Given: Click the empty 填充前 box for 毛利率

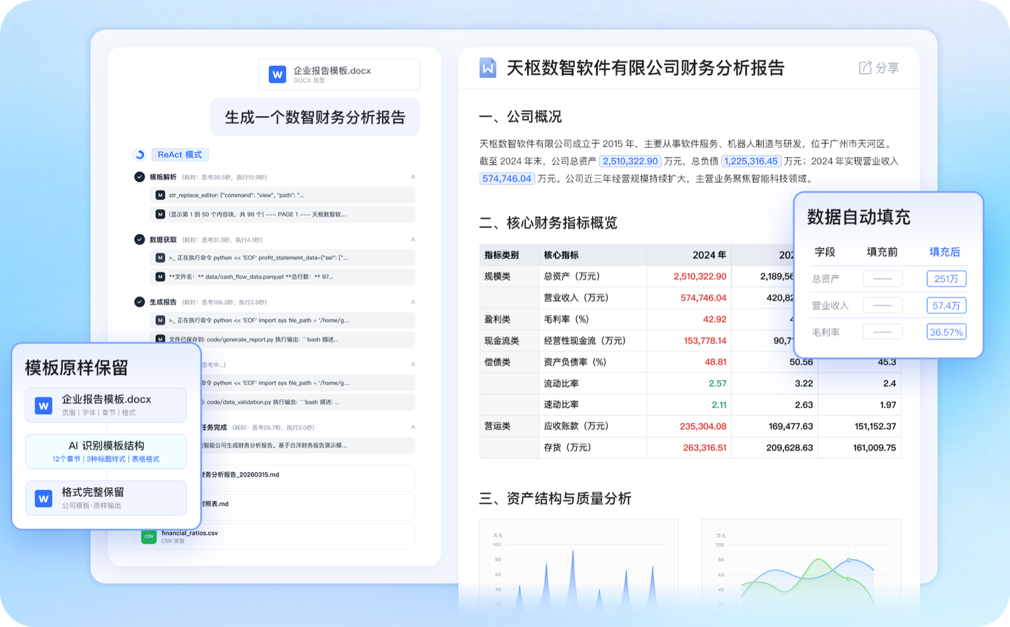Looking at the screenshot, I should tap(882, 332).
